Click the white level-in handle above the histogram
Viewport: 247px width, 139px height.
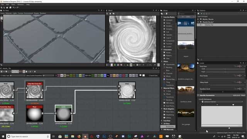(x=233, y=105)
